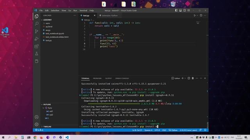Open Run and Debug view
The width and height of the screenshot is (250, 140).
pyautogui.click(x=36, y=39)
